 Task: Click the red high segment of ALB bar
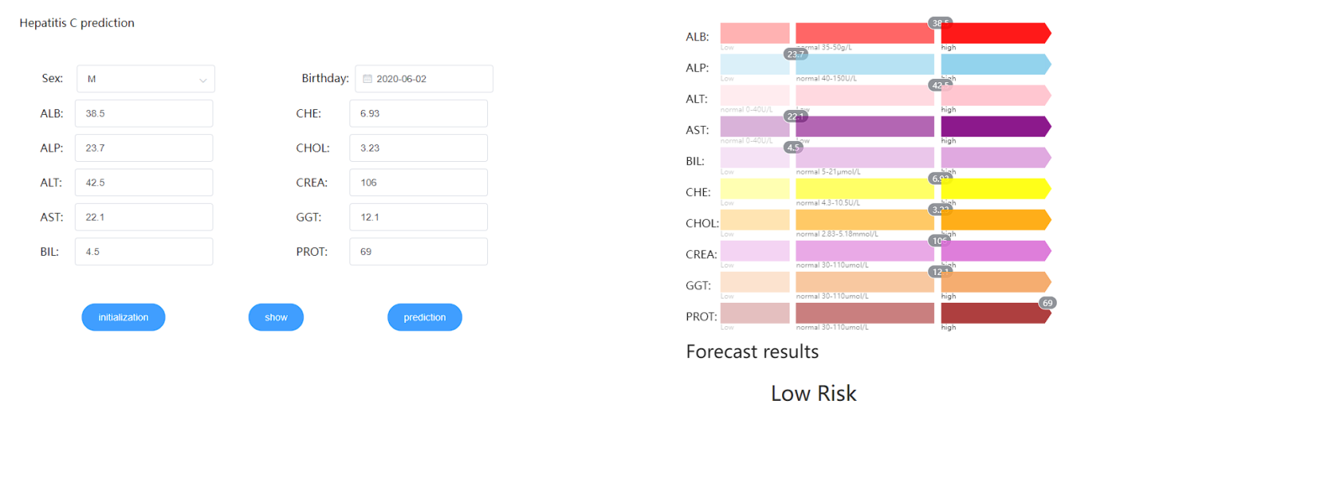pos(995,35)
